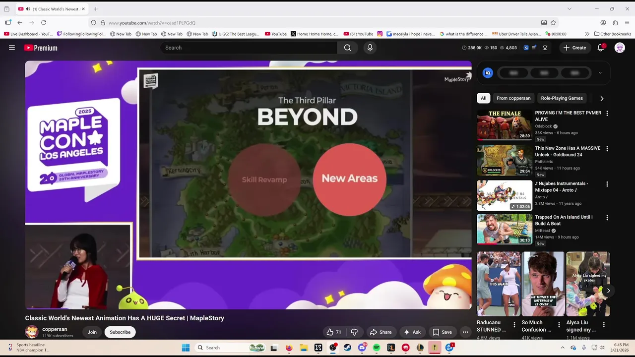Image resolution: width=635 pixels, height=357 pixels.
Task: Mute the playing tab via speaker icon
Action: (28, 9)
